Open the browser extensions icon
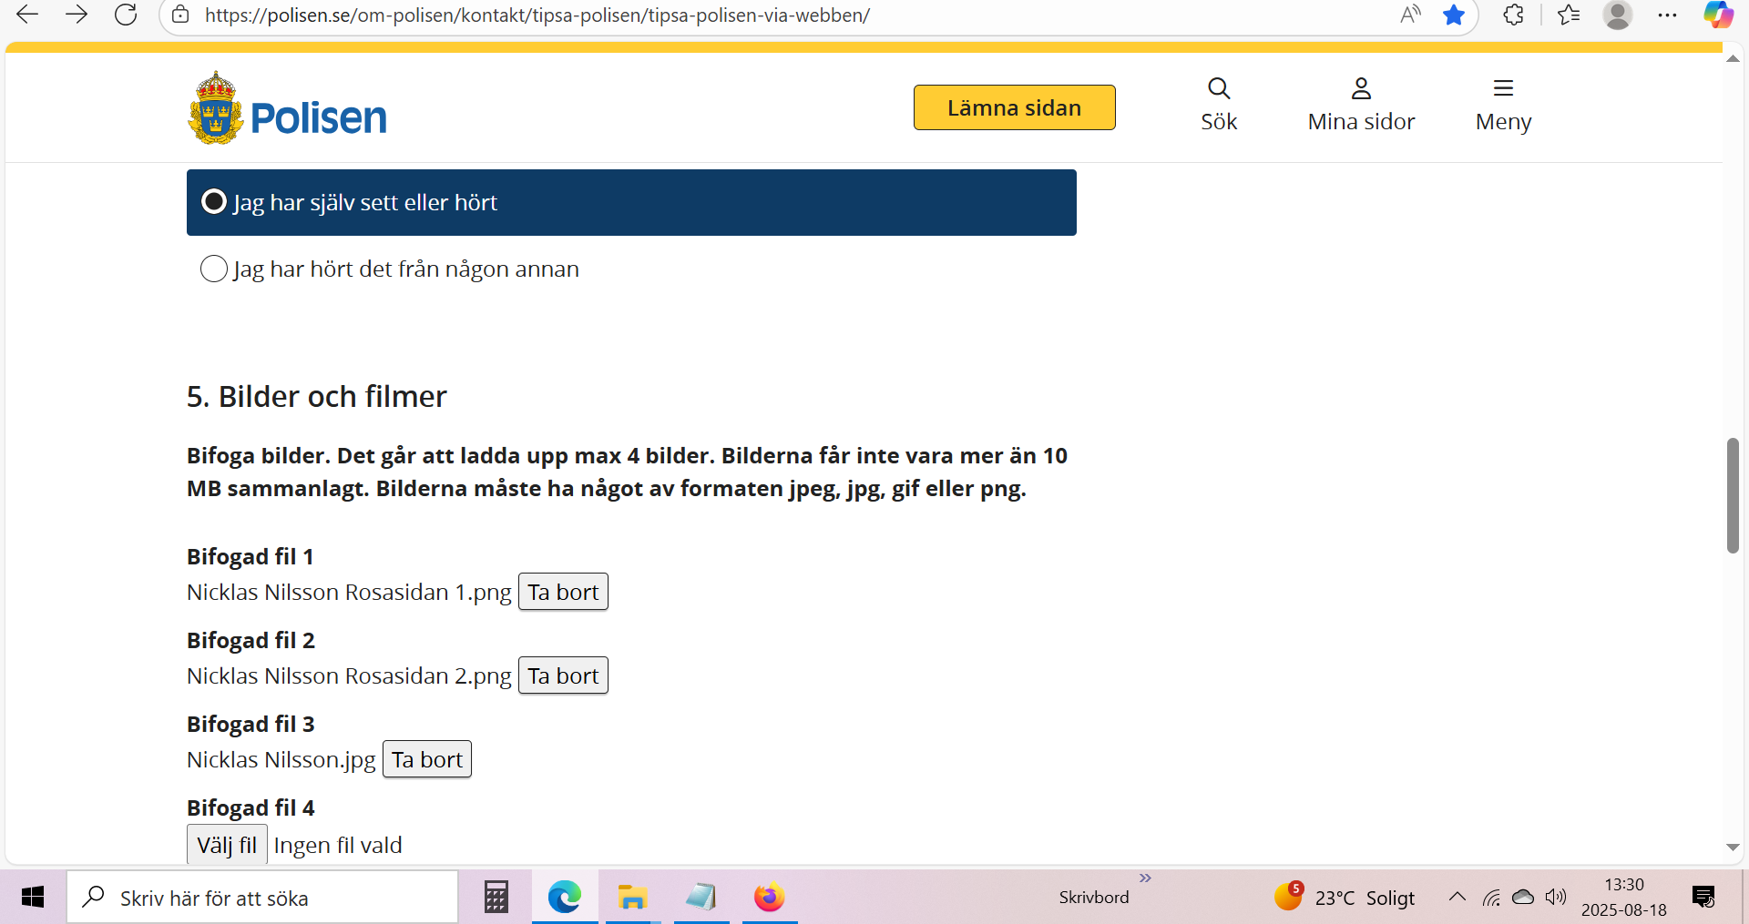The height and width of the screenshot is (924, 1749). (x=1513, y=15)
